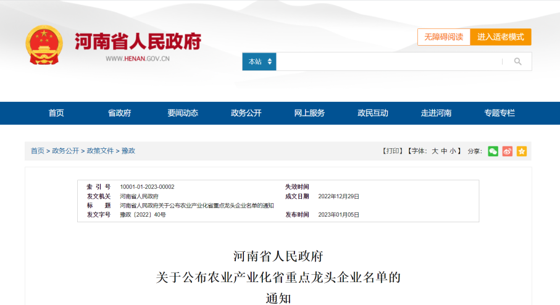Open the 首页 navigation menu item

56,113
